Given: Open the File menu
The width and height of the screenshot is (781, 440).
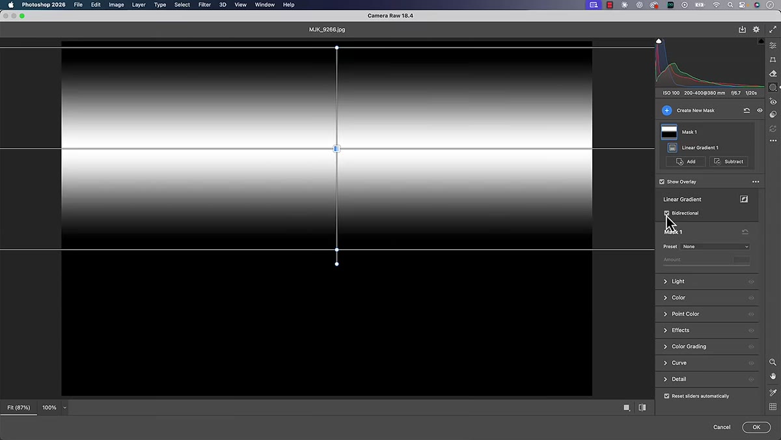Looking at the screenshot, I should click(78, 5).
